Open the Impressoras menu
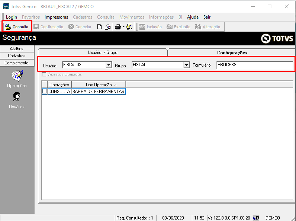 coord(56,17)
